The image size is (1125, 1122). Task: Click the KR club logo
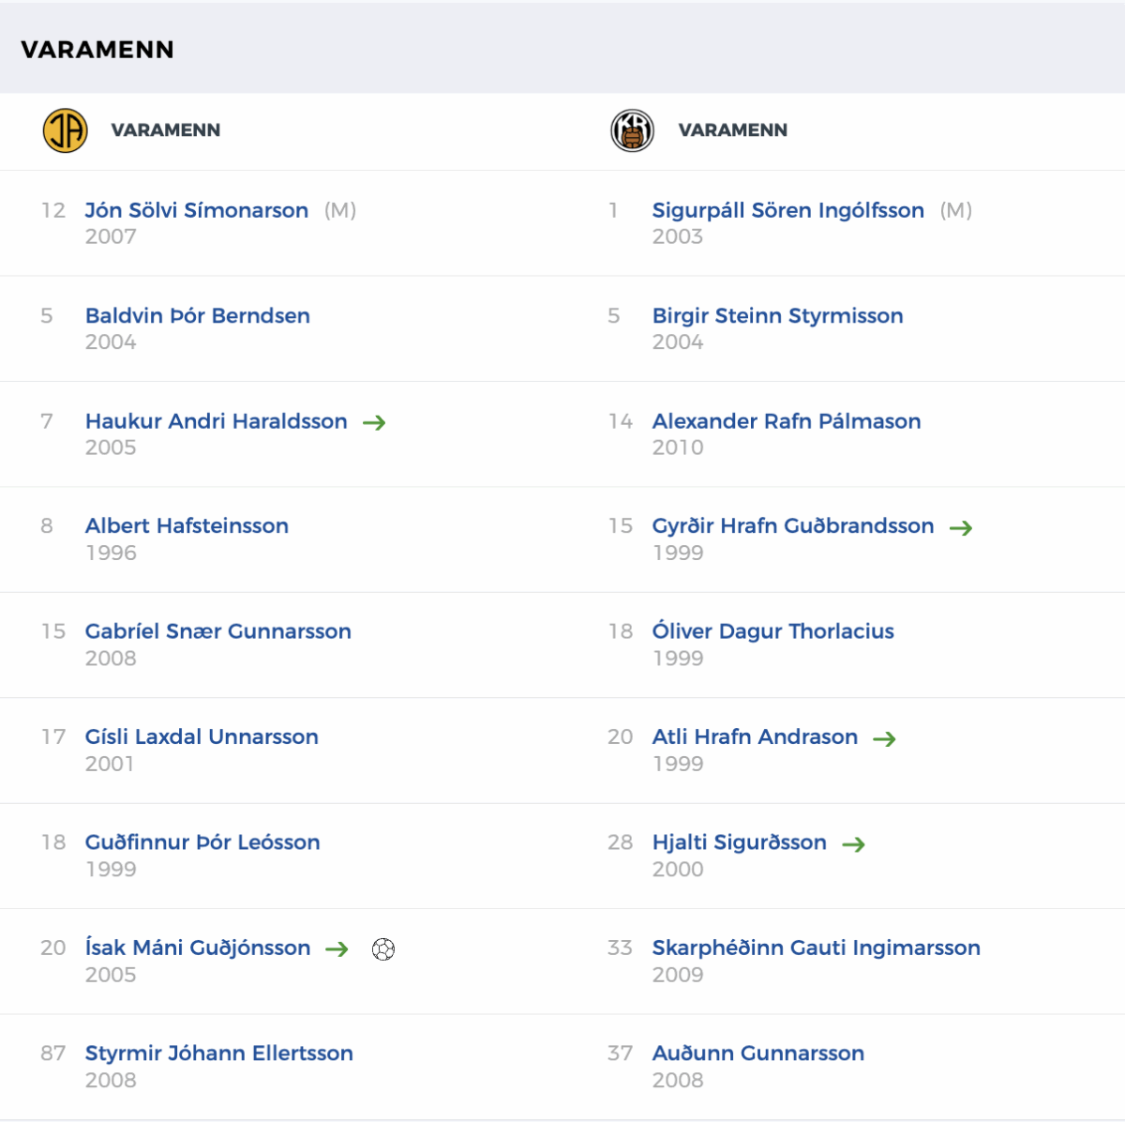[632, 130]
